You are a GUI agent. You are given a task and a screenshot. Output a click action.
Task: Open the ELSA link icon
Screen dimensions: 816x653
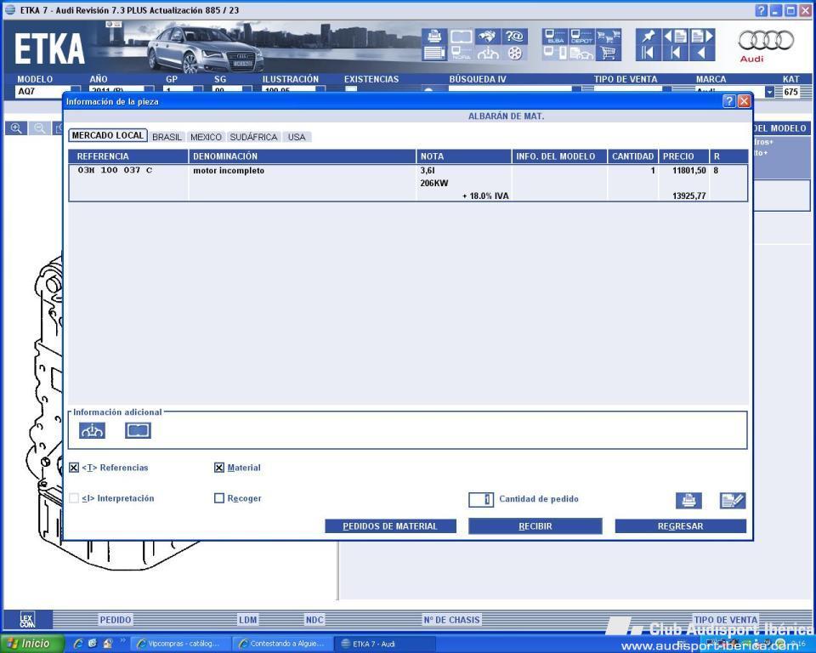click(x=555, y=37)
